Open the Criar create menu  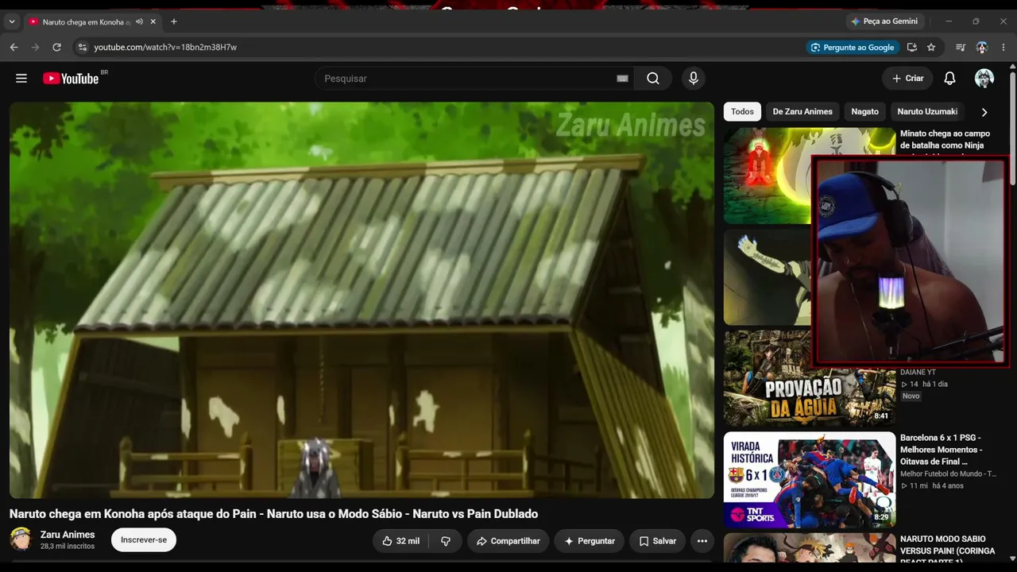coord(907,79)
